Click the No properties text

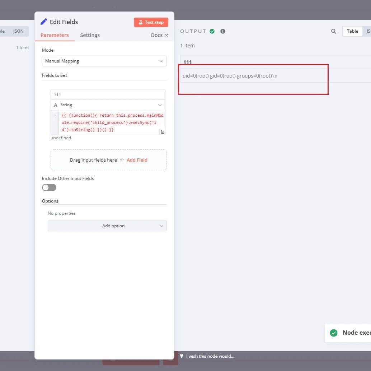point(61,213)
